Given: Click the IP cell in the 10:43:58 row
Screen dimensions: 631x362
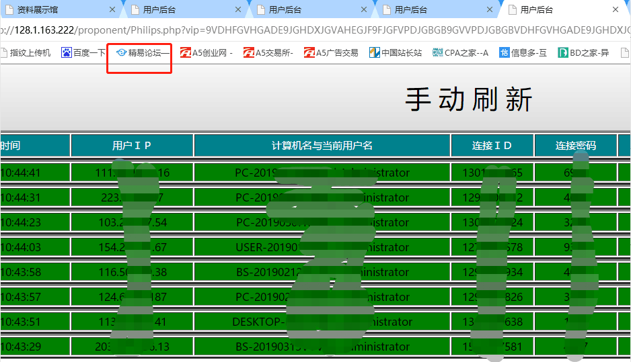Looking at the screenshot, I should click(x=132, y=273).
